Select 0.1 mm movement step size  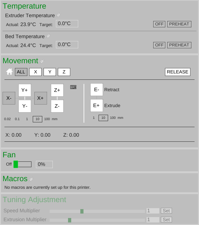[17, 119]
